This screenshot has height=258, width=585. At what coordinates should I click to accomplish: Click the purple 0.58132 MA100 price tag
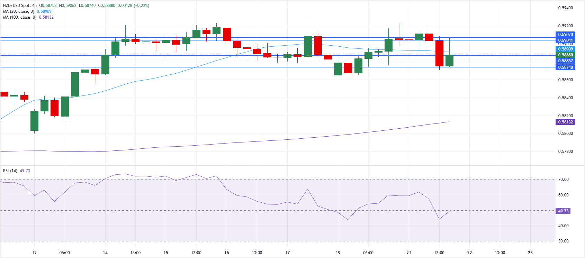coord(565,122)
